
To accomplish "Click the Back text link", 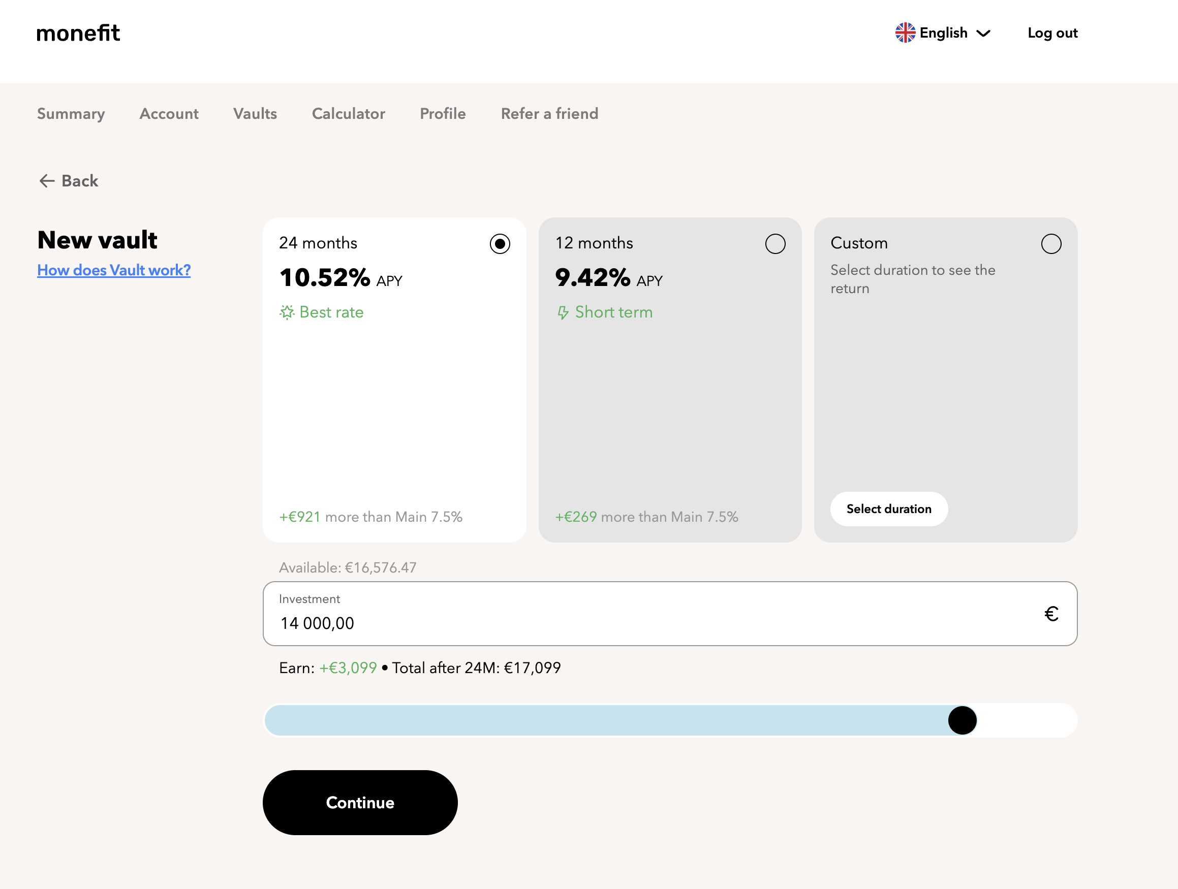I will (80, 181).
